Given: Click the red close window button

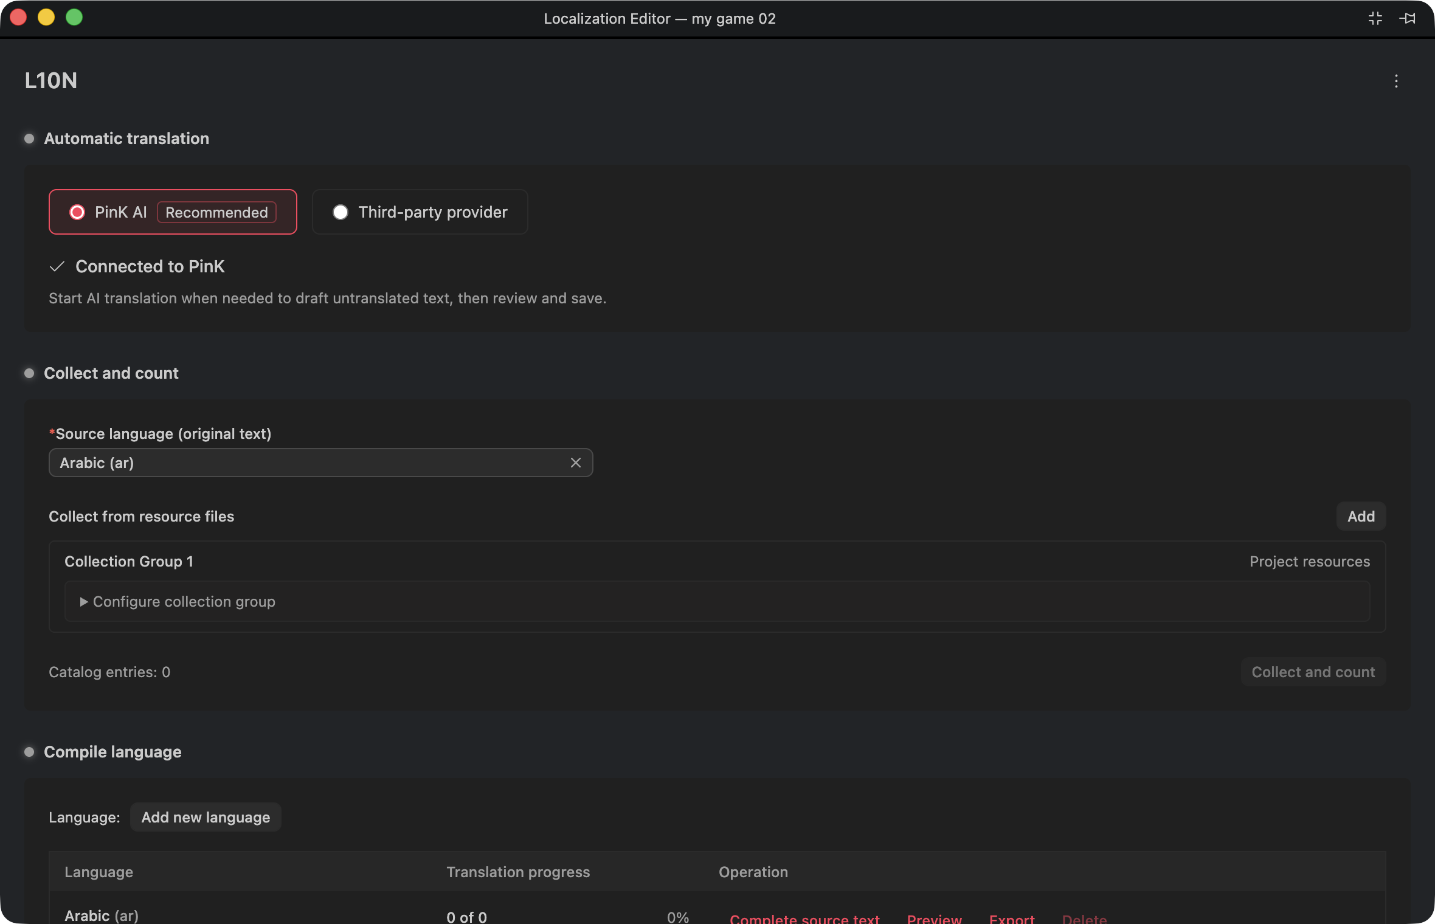Looking at the screenshot, I should pyautogui.click(x=18, y=17).
